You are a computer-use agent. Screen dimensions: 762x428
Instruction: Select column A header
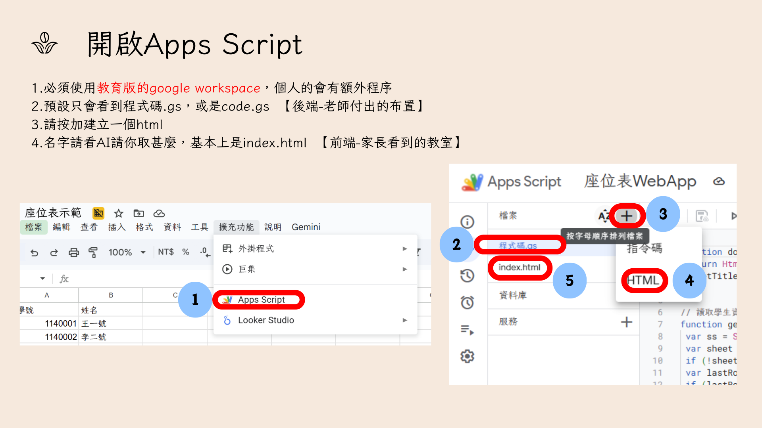tap(47, 295)
